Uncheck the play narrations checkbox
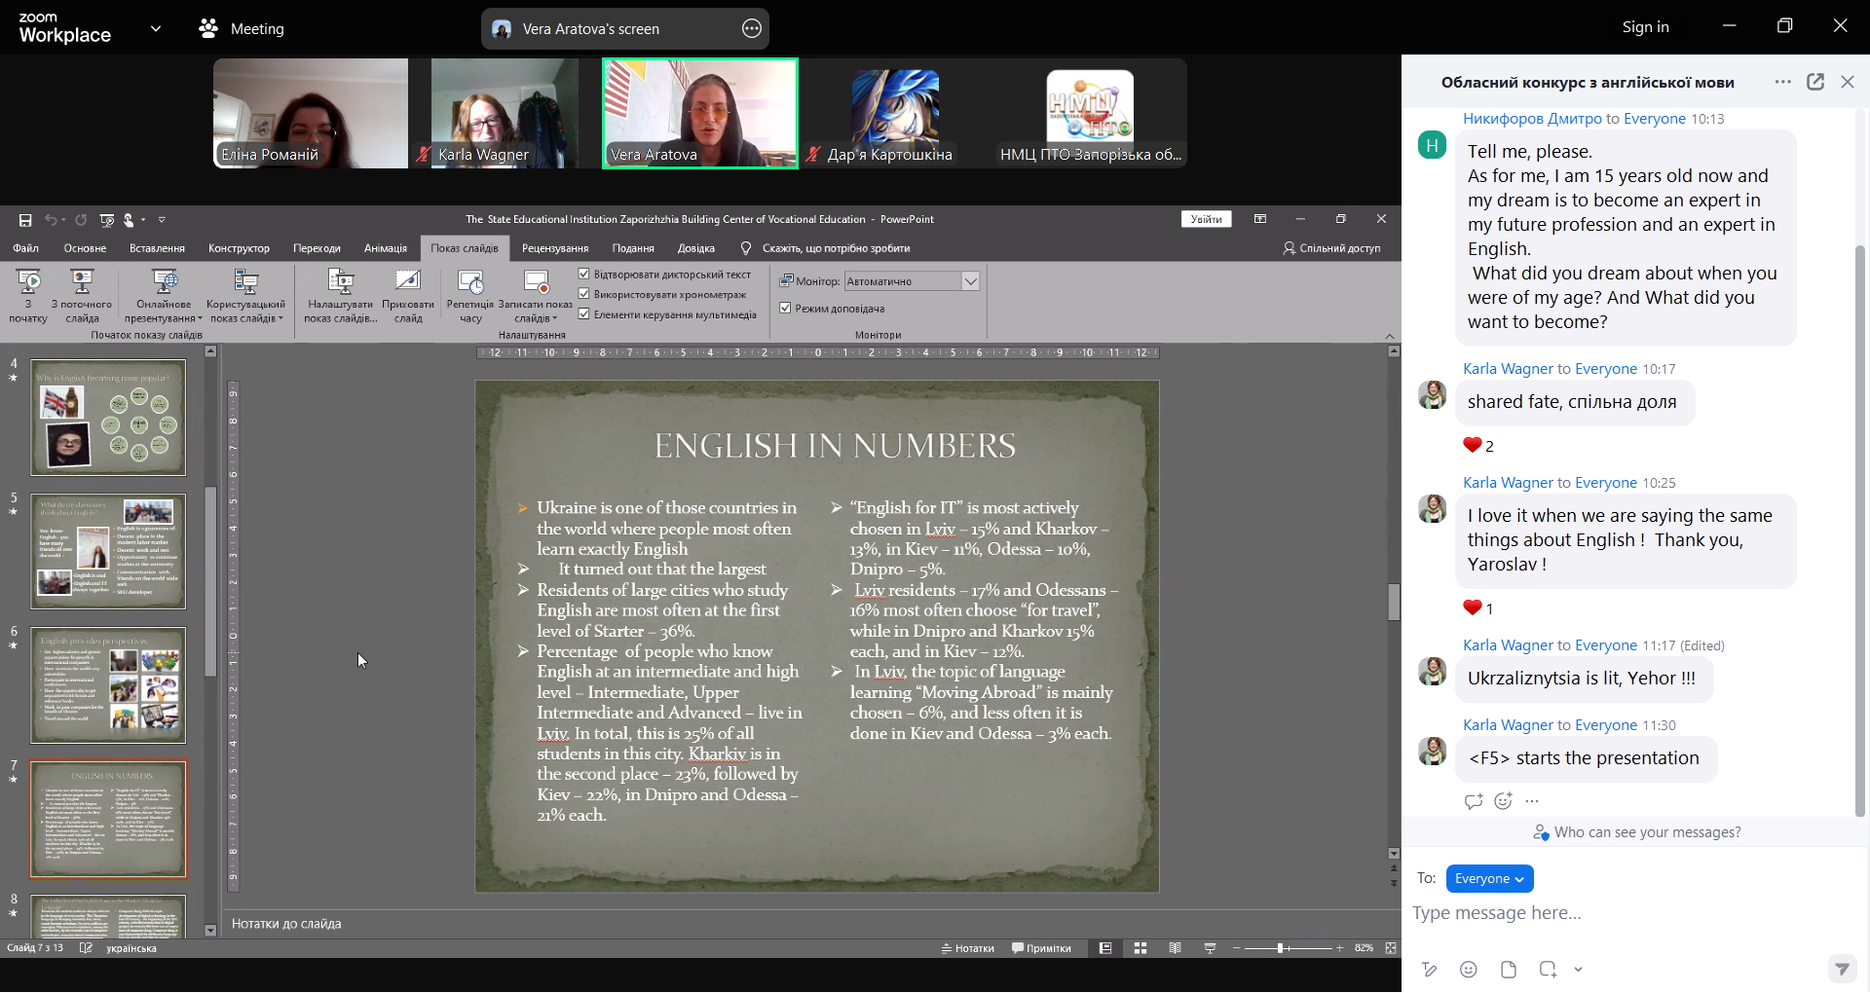Viewport: 1870px width, 993px height. coord(584,275)
